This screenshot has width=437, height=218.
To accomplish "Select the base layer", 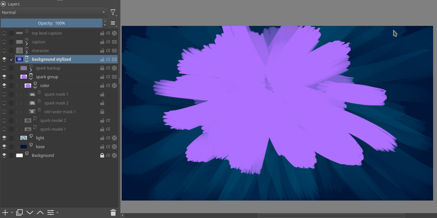I will [x=41, y=147].
